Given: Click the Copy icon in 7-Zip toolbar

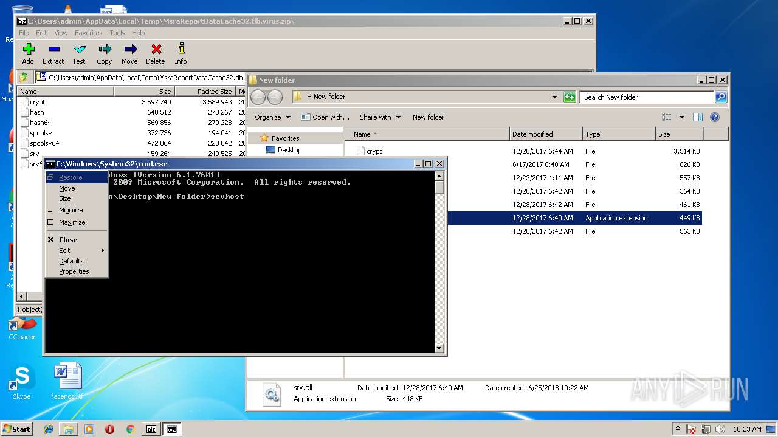Looking at the screenshot, I should [105, 53].
